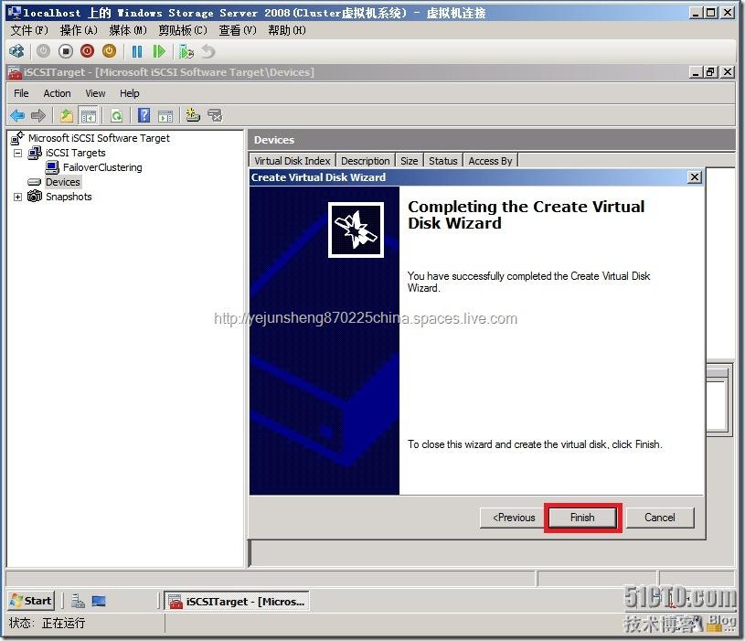Open the File menu in iSCSITarget
This screenshot has width=745, height=641.
coord(21,93)
